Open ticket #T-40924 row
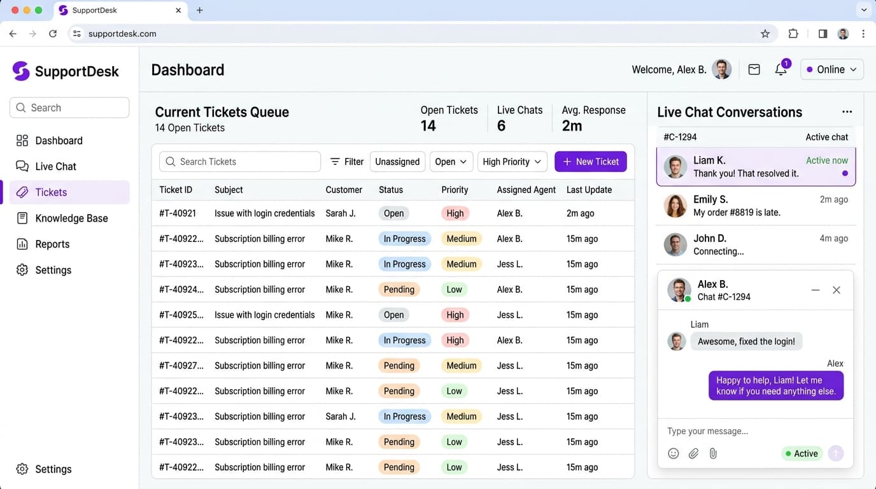The image size is (876, 489). (393, 290)
